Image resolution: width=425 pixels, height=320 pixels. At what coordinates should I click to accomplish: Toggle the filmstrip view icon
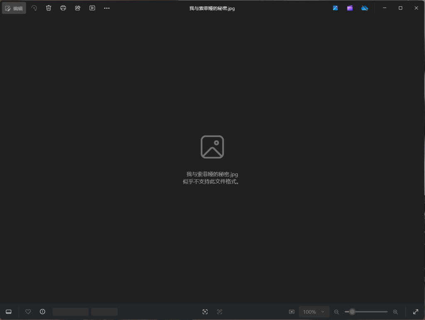coord(9,312)
